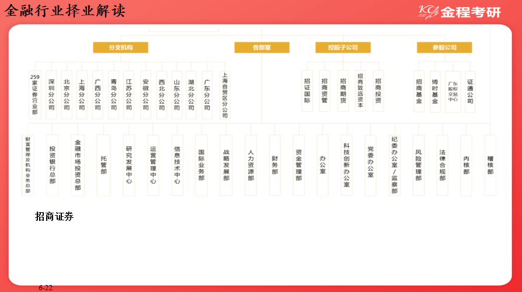Click the 金融市场投资总部 box
The image size is (522, 292).
(x=78, y=165)
